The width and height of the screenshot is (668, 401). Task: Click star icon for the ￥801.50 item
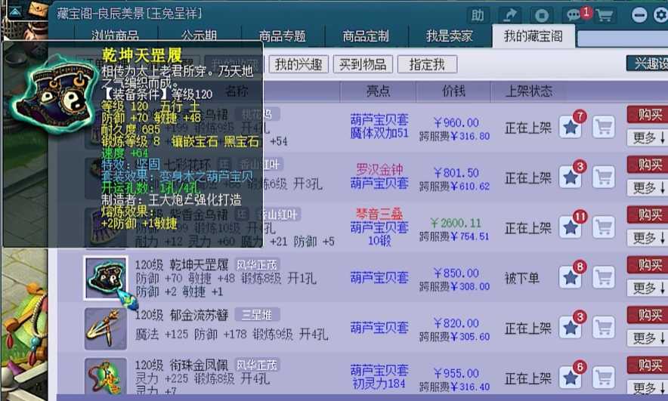[571, 177]
